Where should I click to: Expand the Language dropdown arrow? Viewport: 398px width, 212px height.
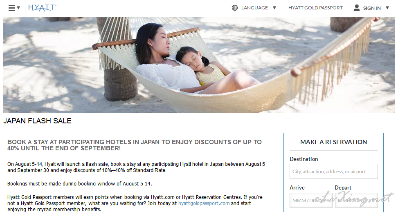tap(274, 8)
